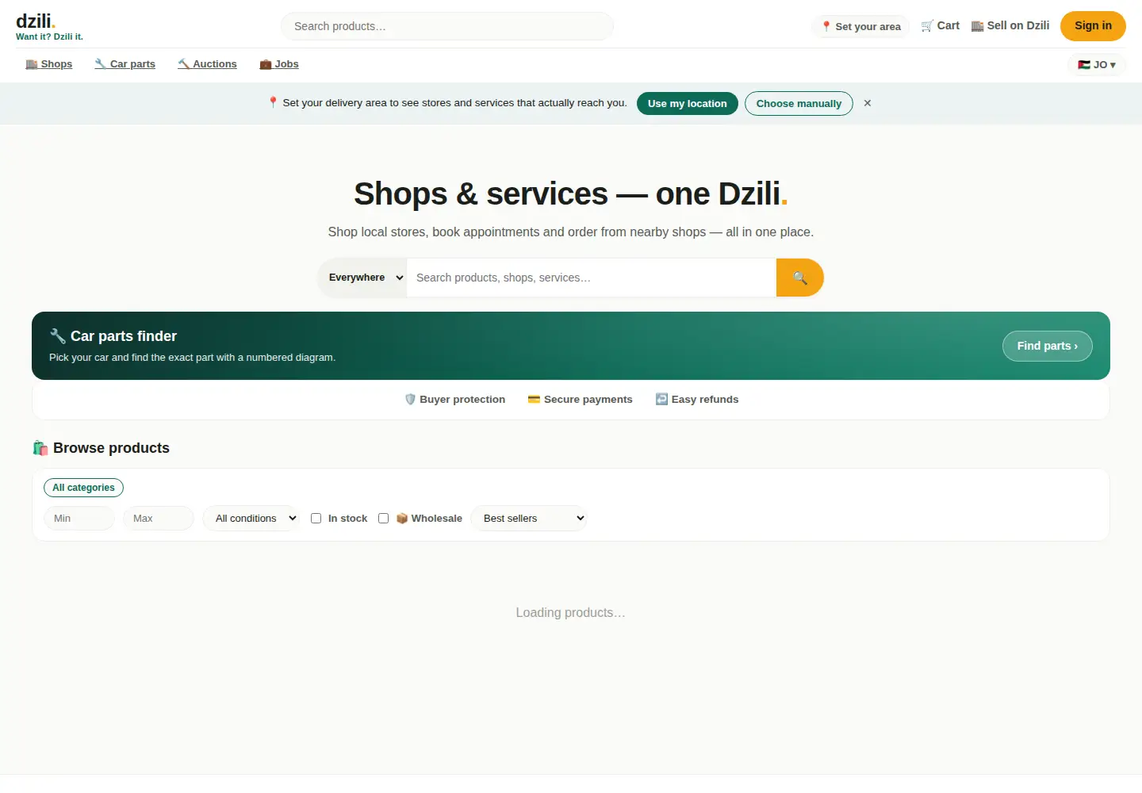The height and width of the screenshot is (793, 1142).
Task: Click the wholesale box icon
Action: pos(402,519)
